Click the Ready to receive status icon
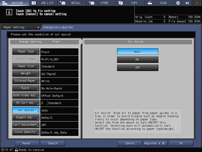Image resolution: width=202 pixels, height=152 pixels. pos(16,150)
